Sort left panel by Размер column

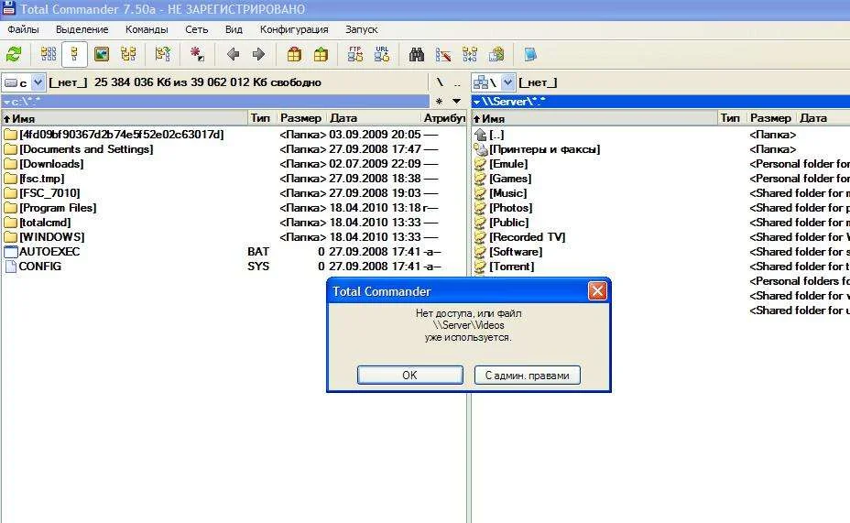click(x=300, y=118)
